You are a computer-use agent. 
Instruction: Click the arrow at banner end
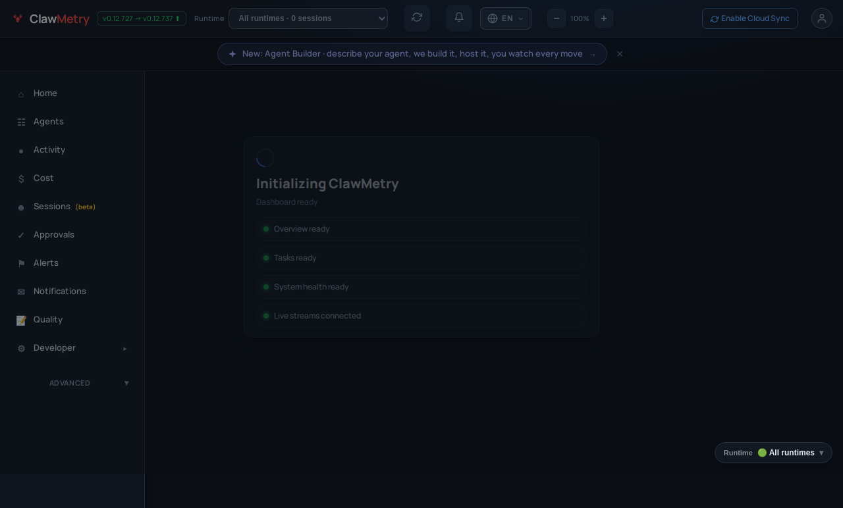(x=593, y=55)
